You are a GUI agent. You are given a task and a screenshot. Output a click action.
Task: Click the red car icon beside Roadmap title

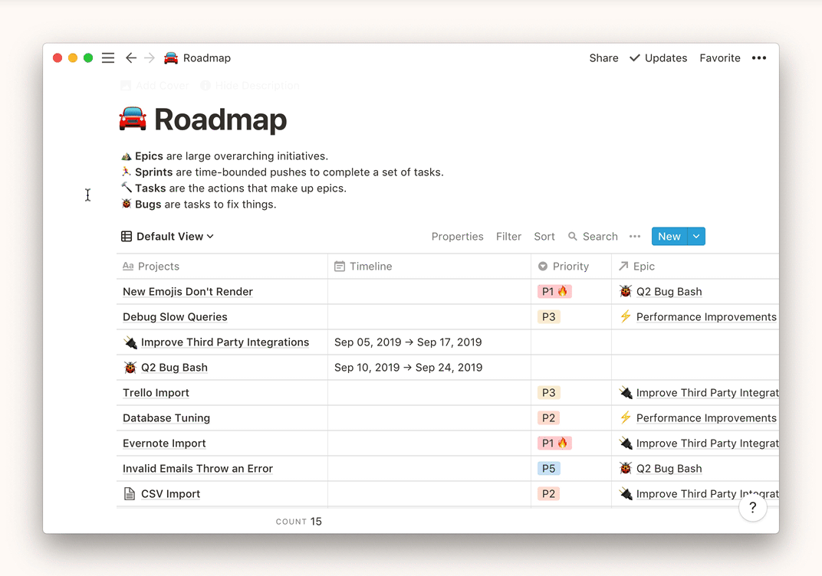pos(133,119)
